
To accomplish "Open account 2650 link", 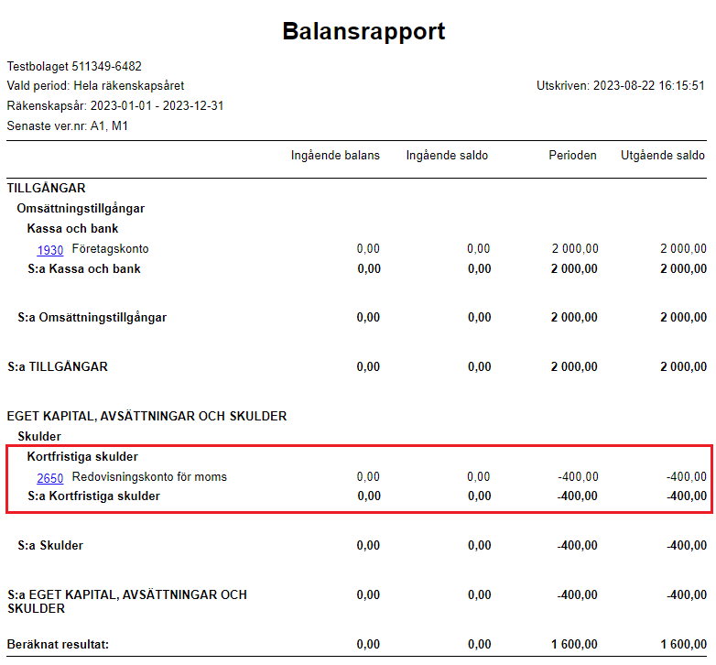I will click(x=50, y=478).
